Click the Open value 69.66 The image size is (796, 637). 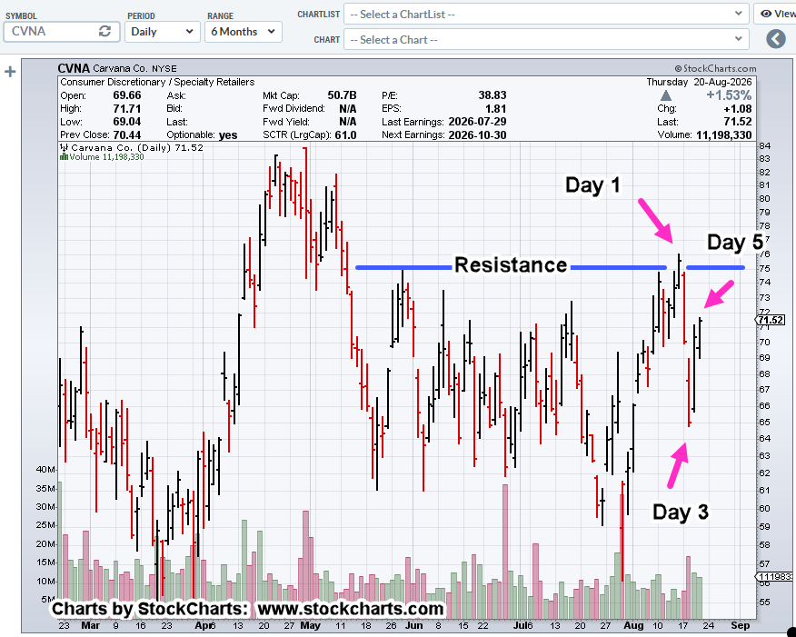[127, 95]
